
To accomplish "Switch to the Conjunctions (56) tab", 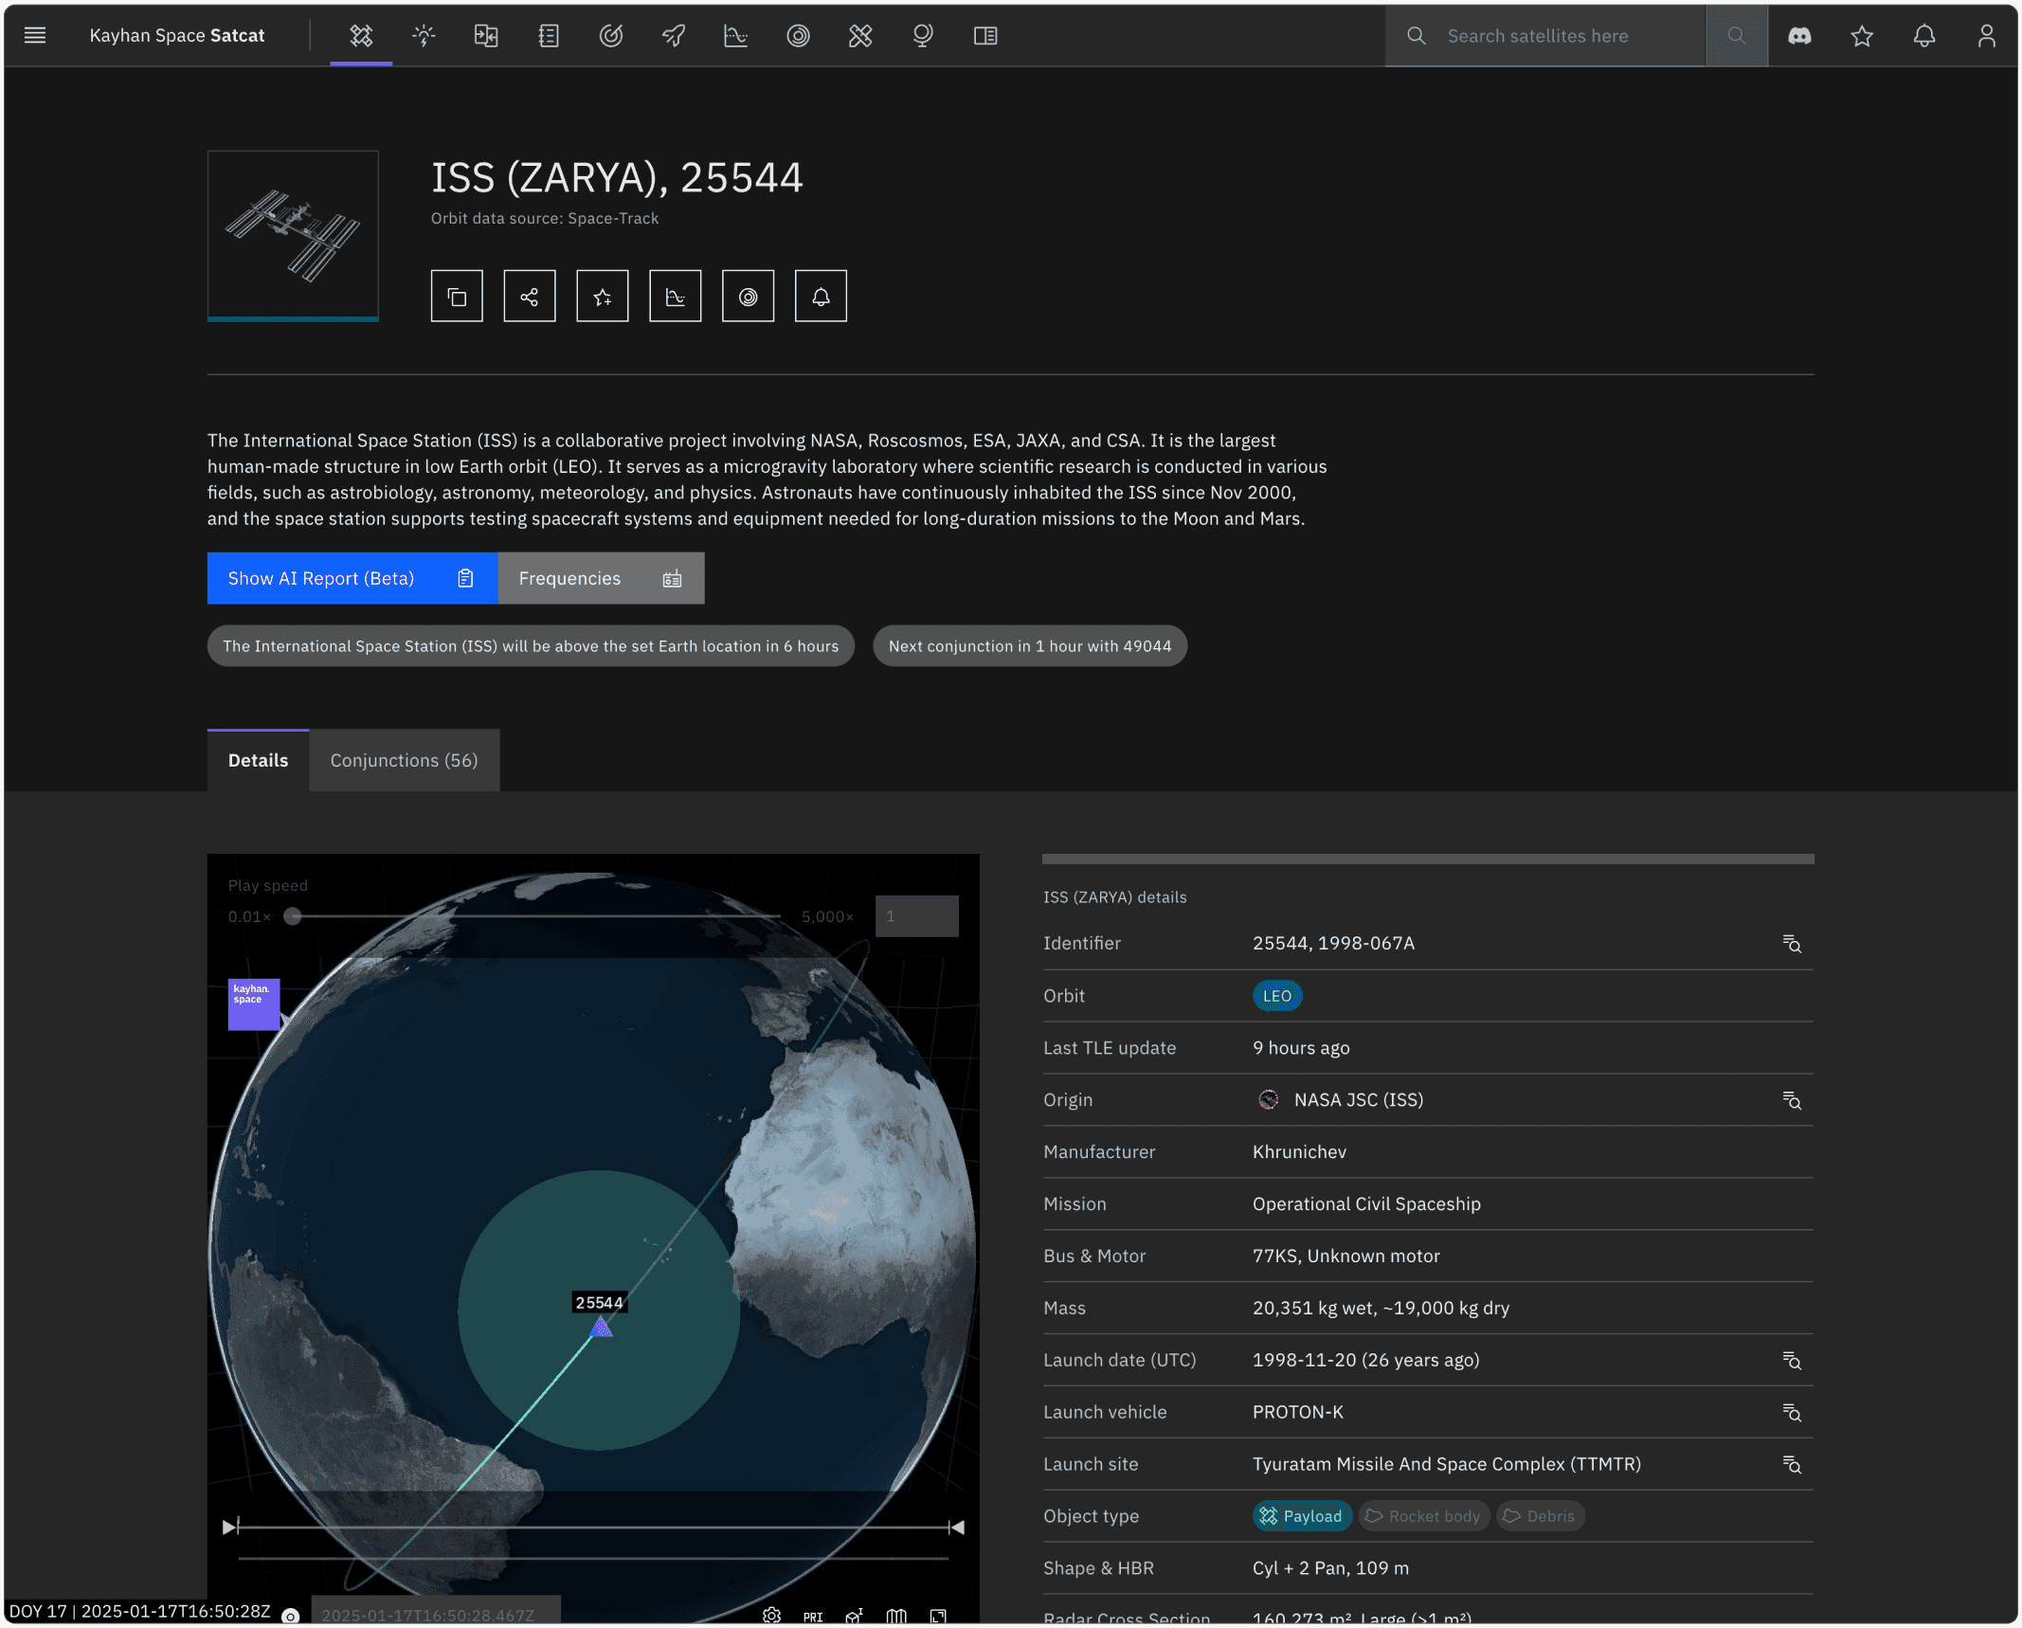I will [x=405, y=760].
